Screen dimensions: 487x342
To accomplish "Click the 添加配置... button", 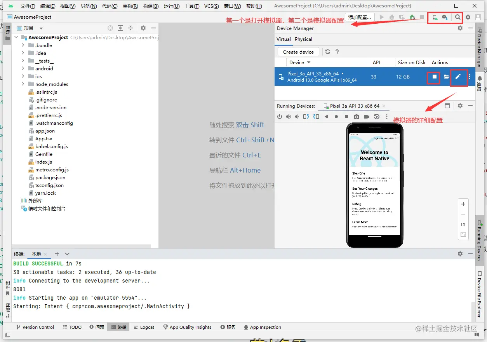I will tap(360, 17).
